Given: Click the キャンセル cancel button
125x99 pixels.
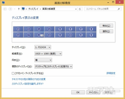Looking at the screenshot, I should (93, 92).
